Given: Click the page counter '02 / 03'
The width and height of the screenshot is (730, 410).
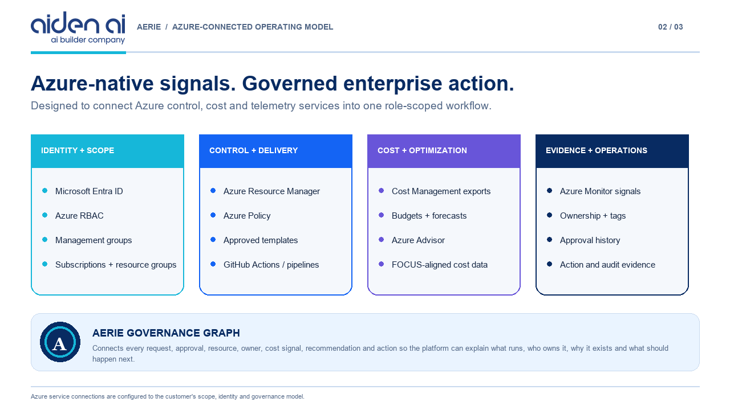Looking at the screenshot, I should 671,27.
